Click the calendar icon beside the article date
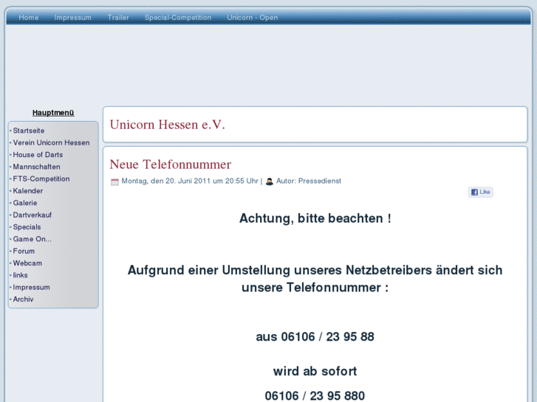 [114, 181]
